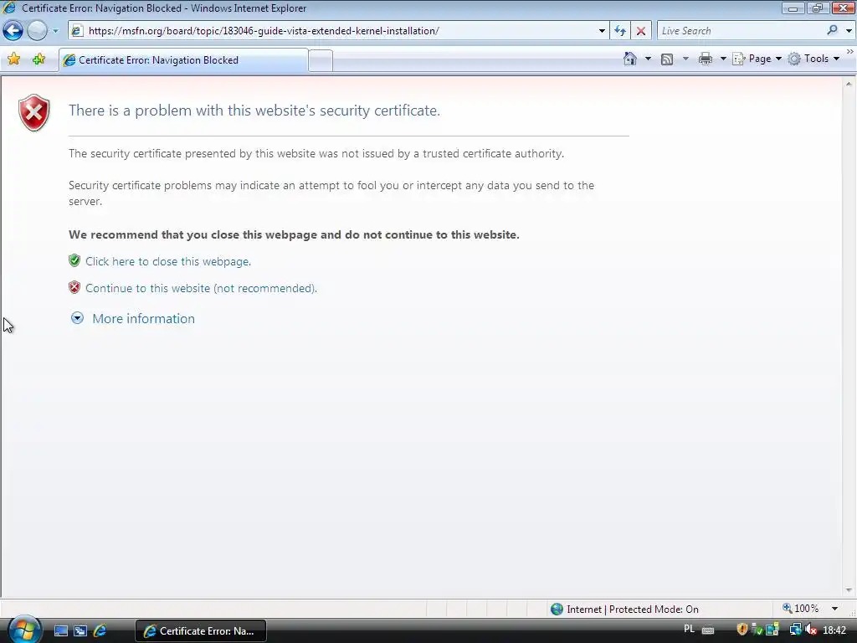The width and height of the screenshot is (857, 643).
Task: Open the recent pages dropdown arrow
Action: tap(55, 31)
